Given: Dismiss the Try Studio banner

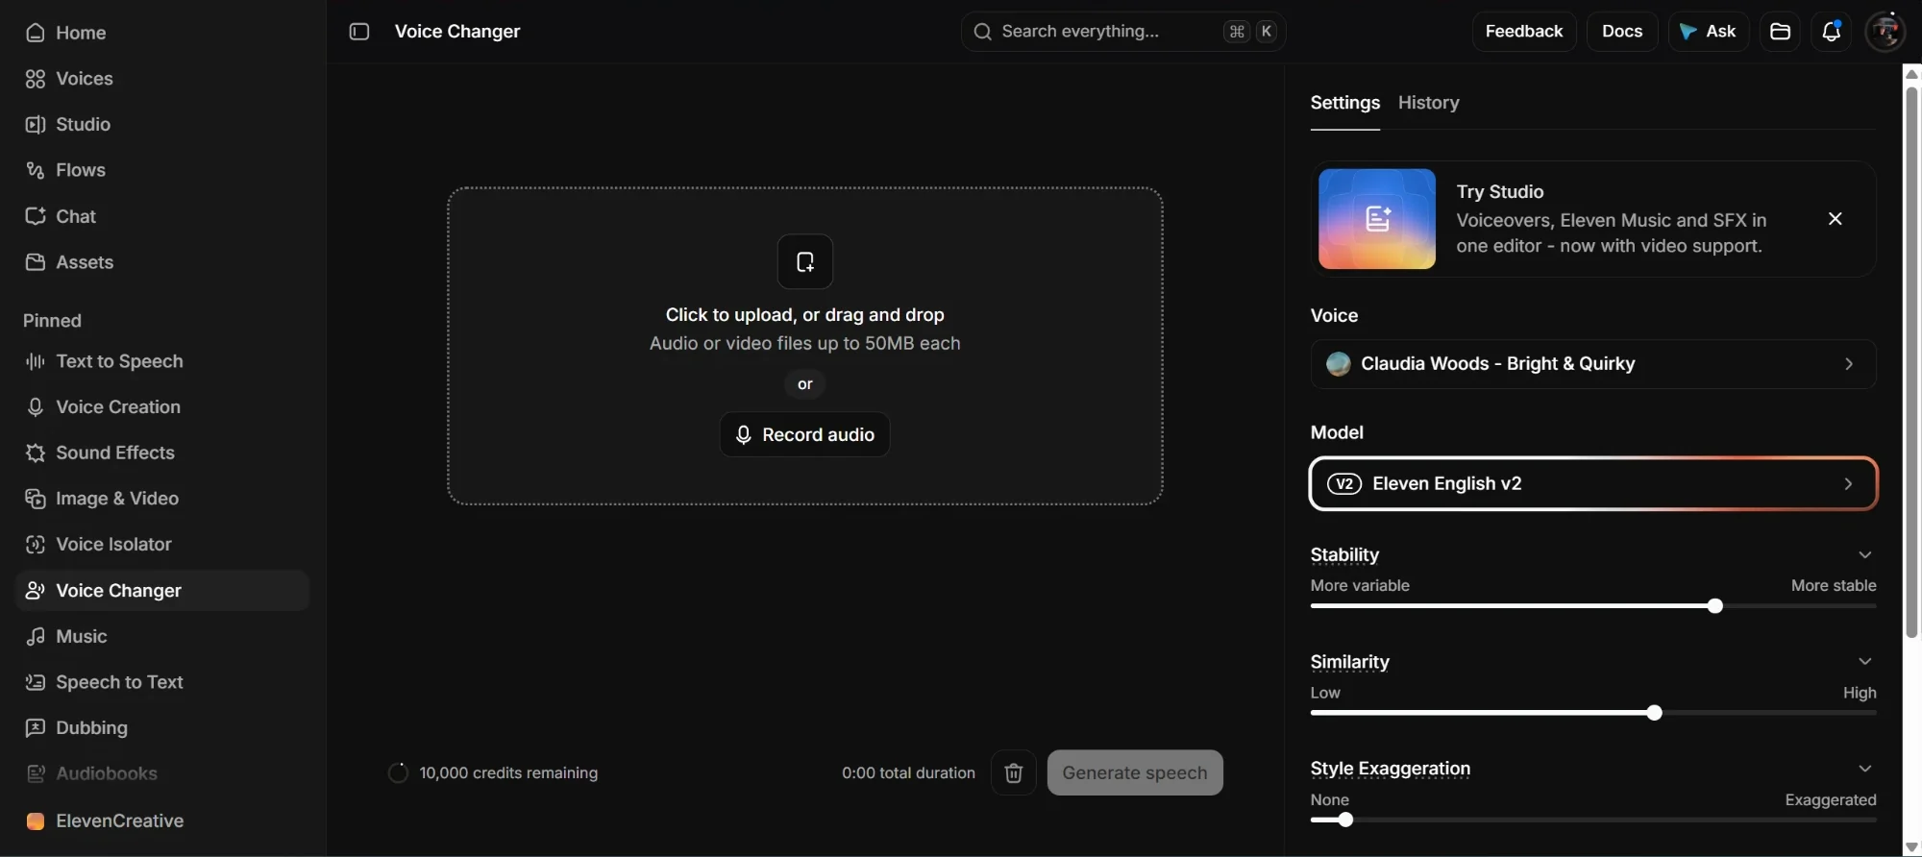Looking at the screenshot, I should pos(1835,219).
